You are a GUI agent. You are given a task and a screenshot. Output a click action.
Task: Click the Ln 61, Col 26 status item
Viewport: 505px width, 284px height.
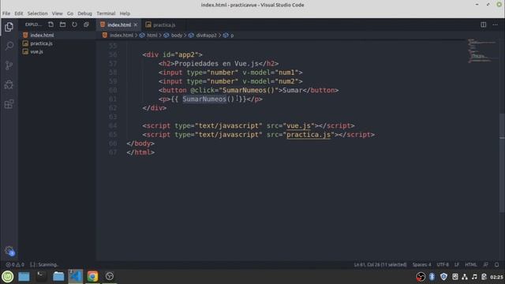(380, 265)
